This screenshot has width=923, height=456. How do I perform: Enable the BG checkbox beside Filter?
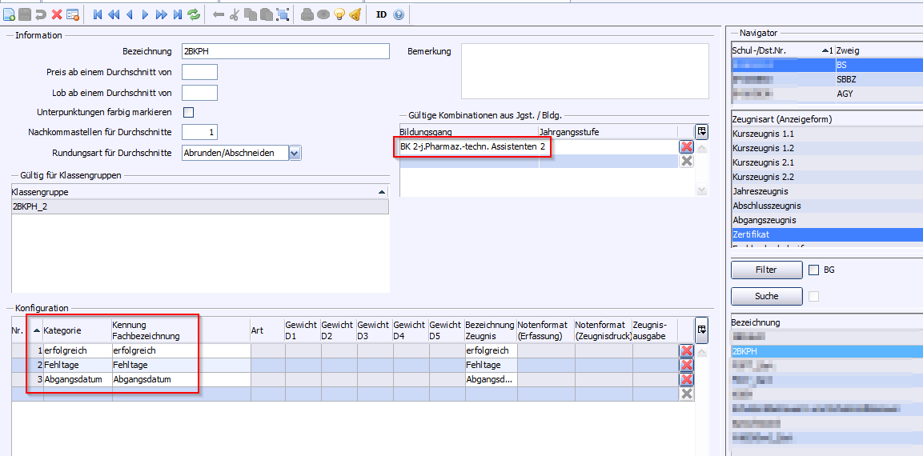[814, 270]
